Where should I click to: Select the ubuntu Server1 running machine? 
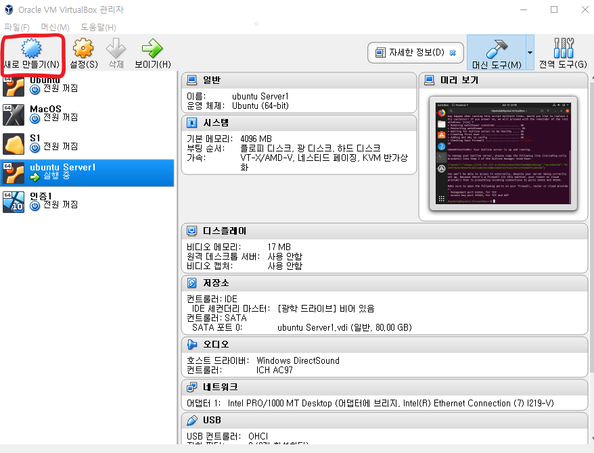pyautogui.click(x=87, y=173)
